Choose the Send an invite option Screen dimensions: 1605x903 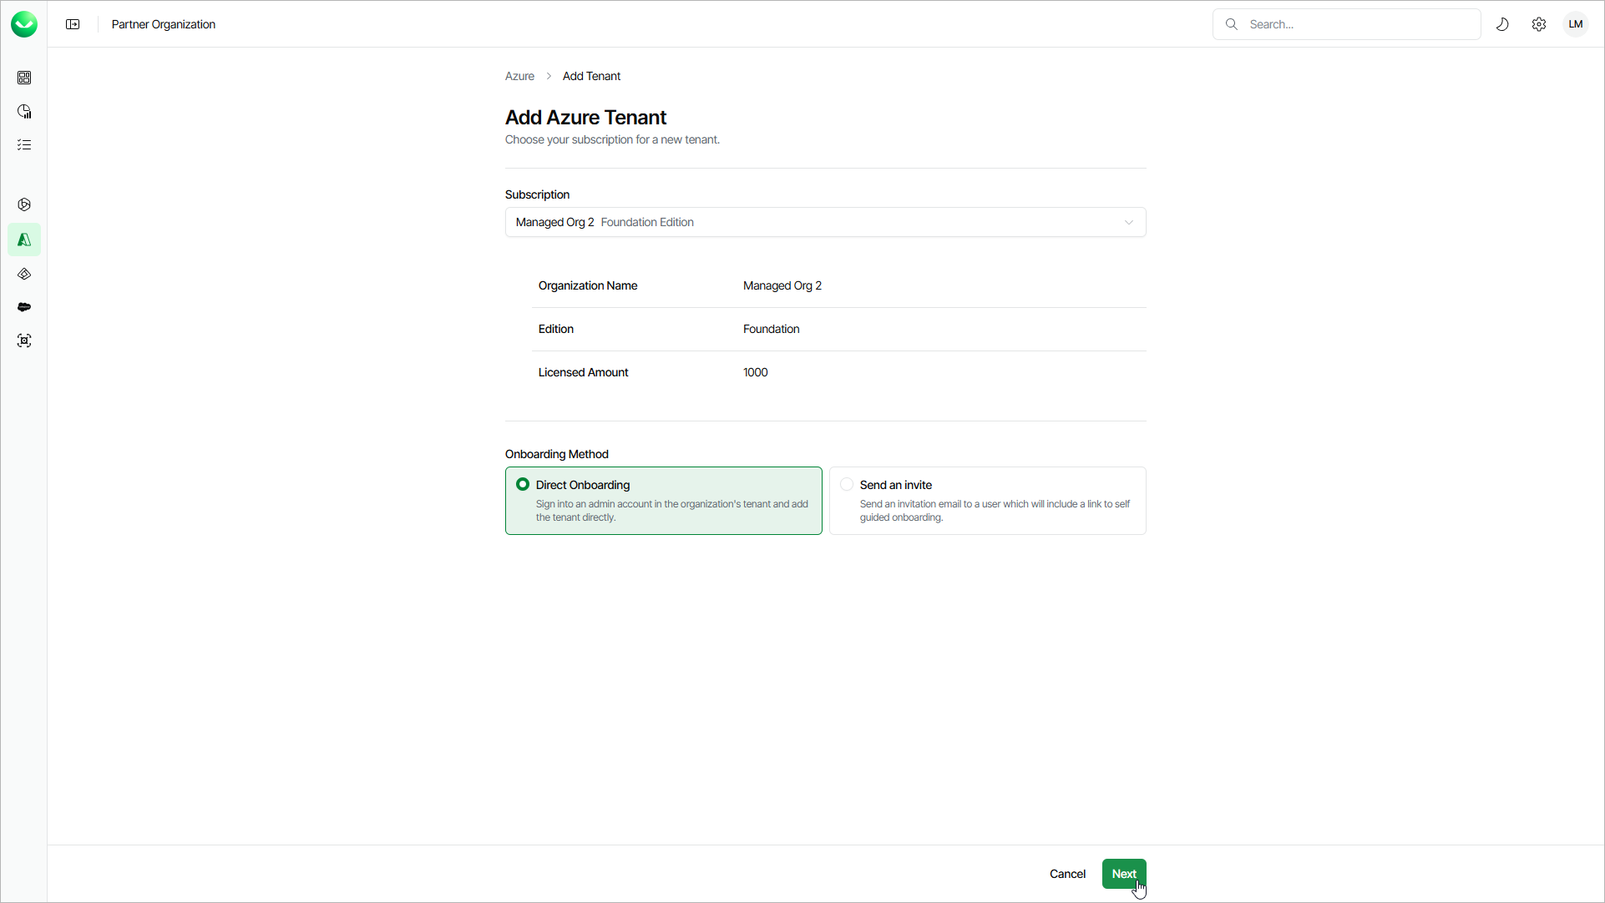coord(986,500)
